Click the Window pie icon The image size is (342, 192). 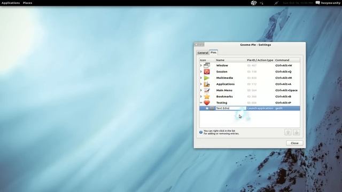point(207,65)
